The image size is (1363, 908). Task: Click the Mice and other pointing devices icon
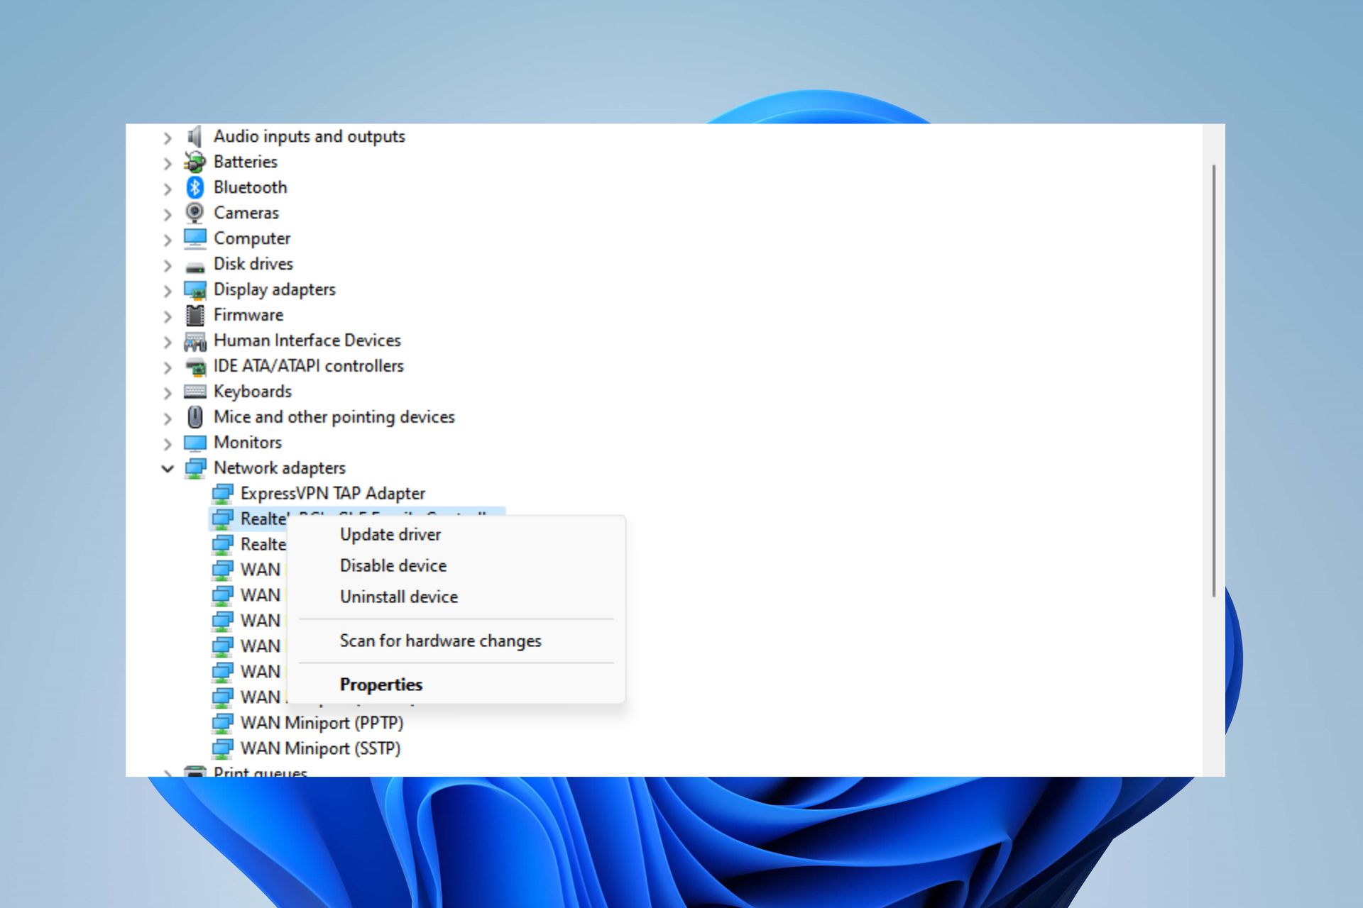click(195, 417)
